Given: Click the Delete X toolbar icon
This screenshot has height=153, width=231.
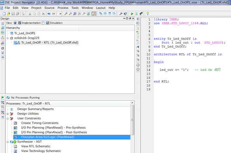Looking at the screenshot, I should 43,14.
